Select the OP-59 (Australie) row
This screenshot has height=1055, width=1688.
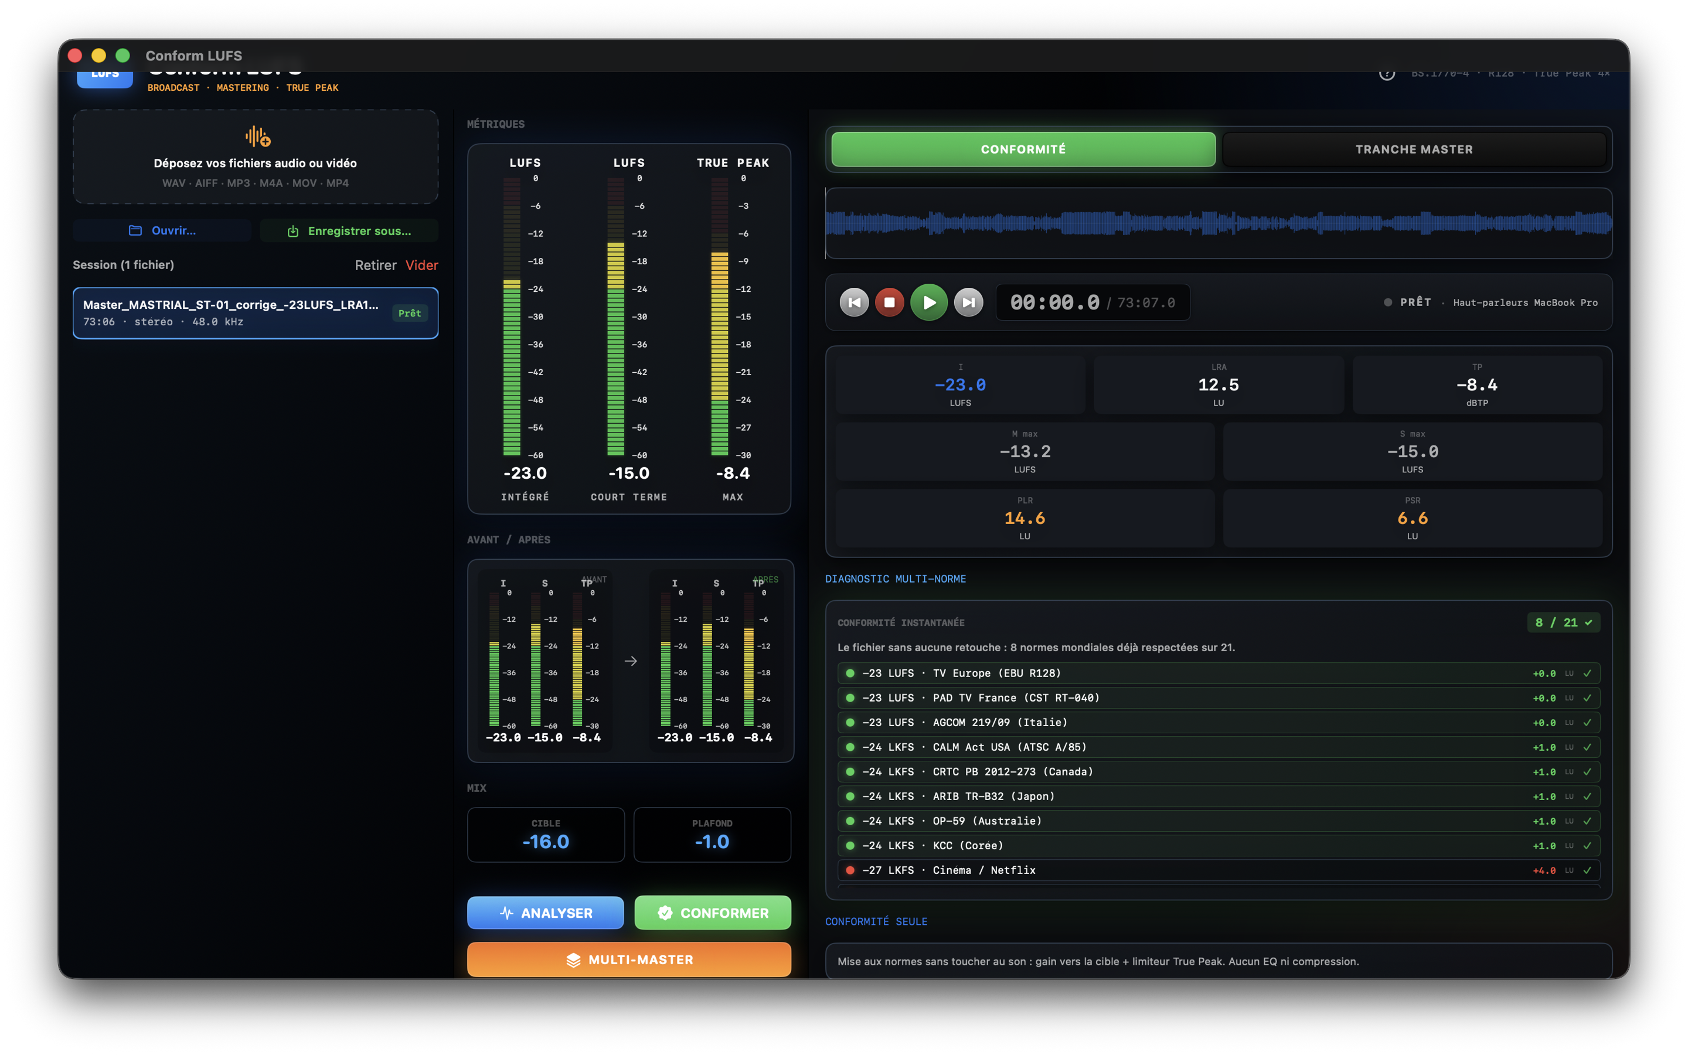coord(1218,821)
